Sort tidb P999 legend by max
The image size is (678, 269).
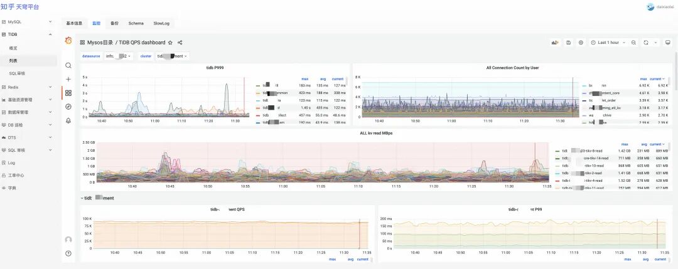(x=305, y=79)
